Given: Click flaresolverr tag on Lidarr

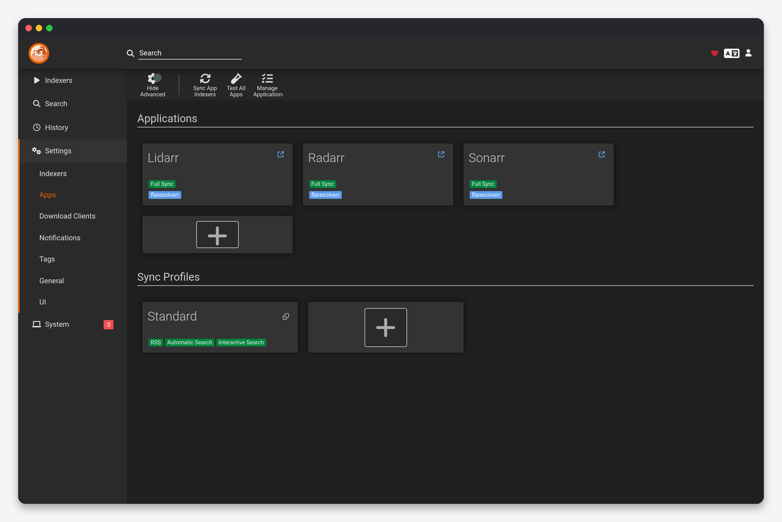Looking at the screenshot, I should pyautogui.click(x=165, y=195).
